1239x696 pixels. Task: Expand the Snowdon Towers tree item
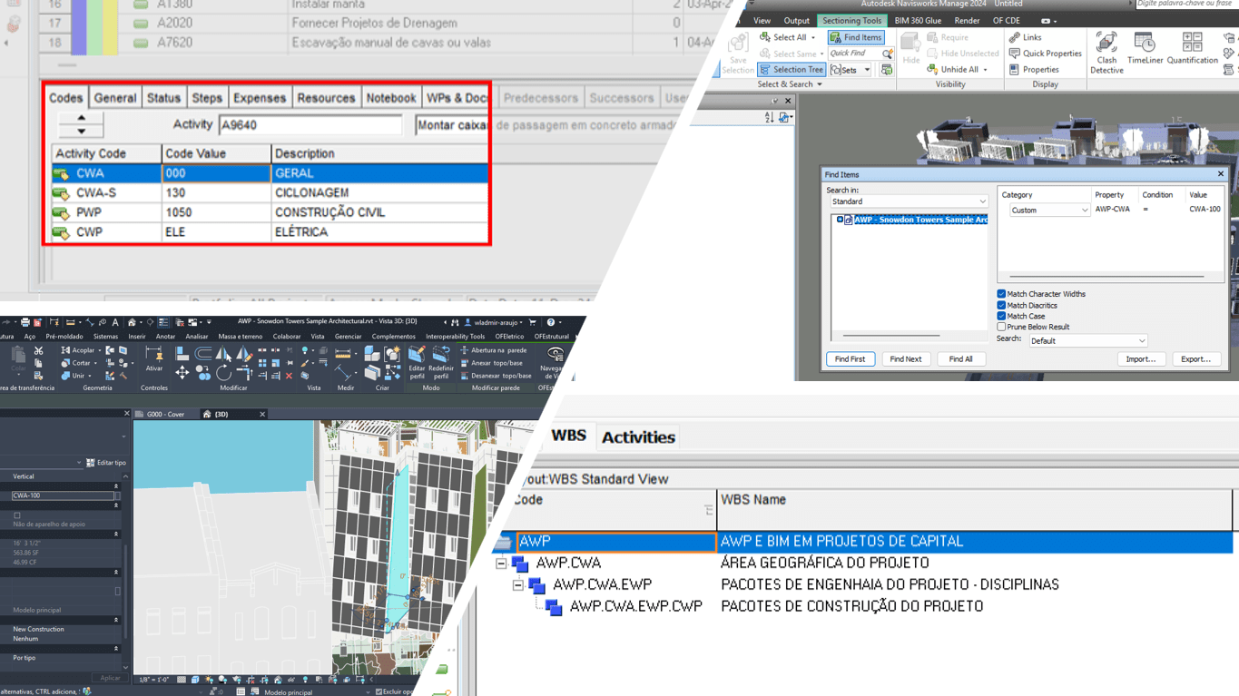(840, 220)
